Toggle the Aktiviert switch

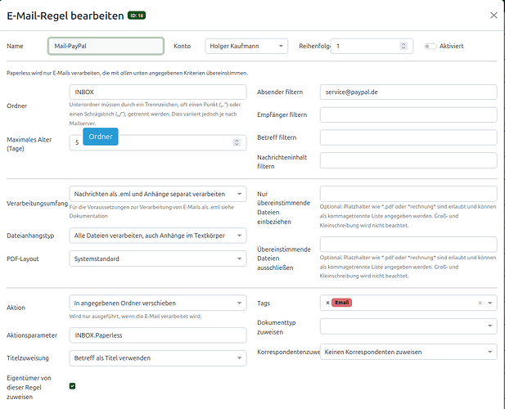tap(430, 47)
